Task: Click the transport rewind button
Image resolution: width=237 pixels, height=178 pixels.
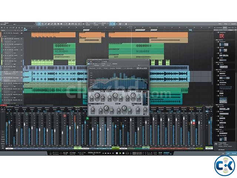Action: (x=106, y=153)
